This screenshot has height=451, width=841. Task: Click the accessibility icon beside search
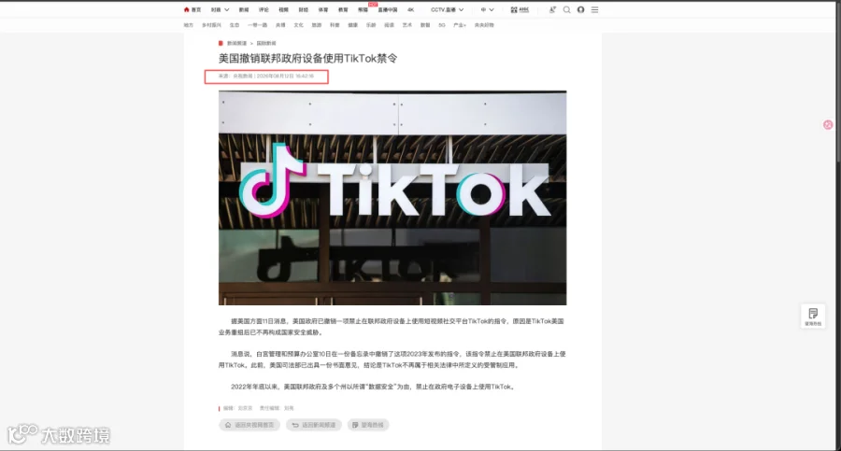[552, 9]
